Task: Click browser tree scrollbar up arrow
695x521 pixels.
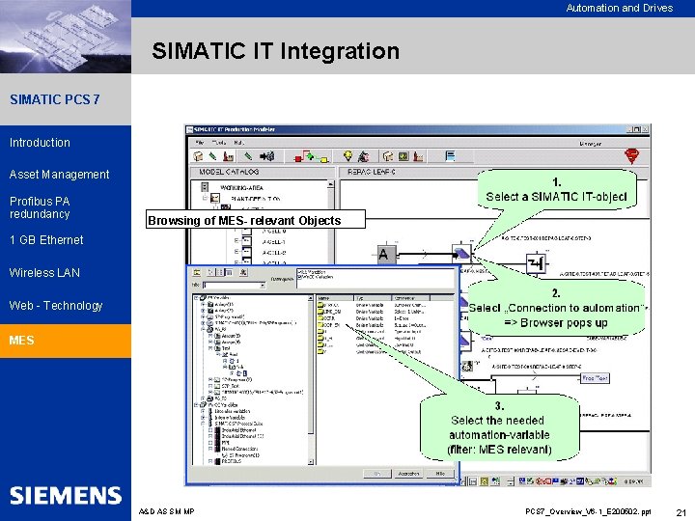Action: [x=310, y=298]
